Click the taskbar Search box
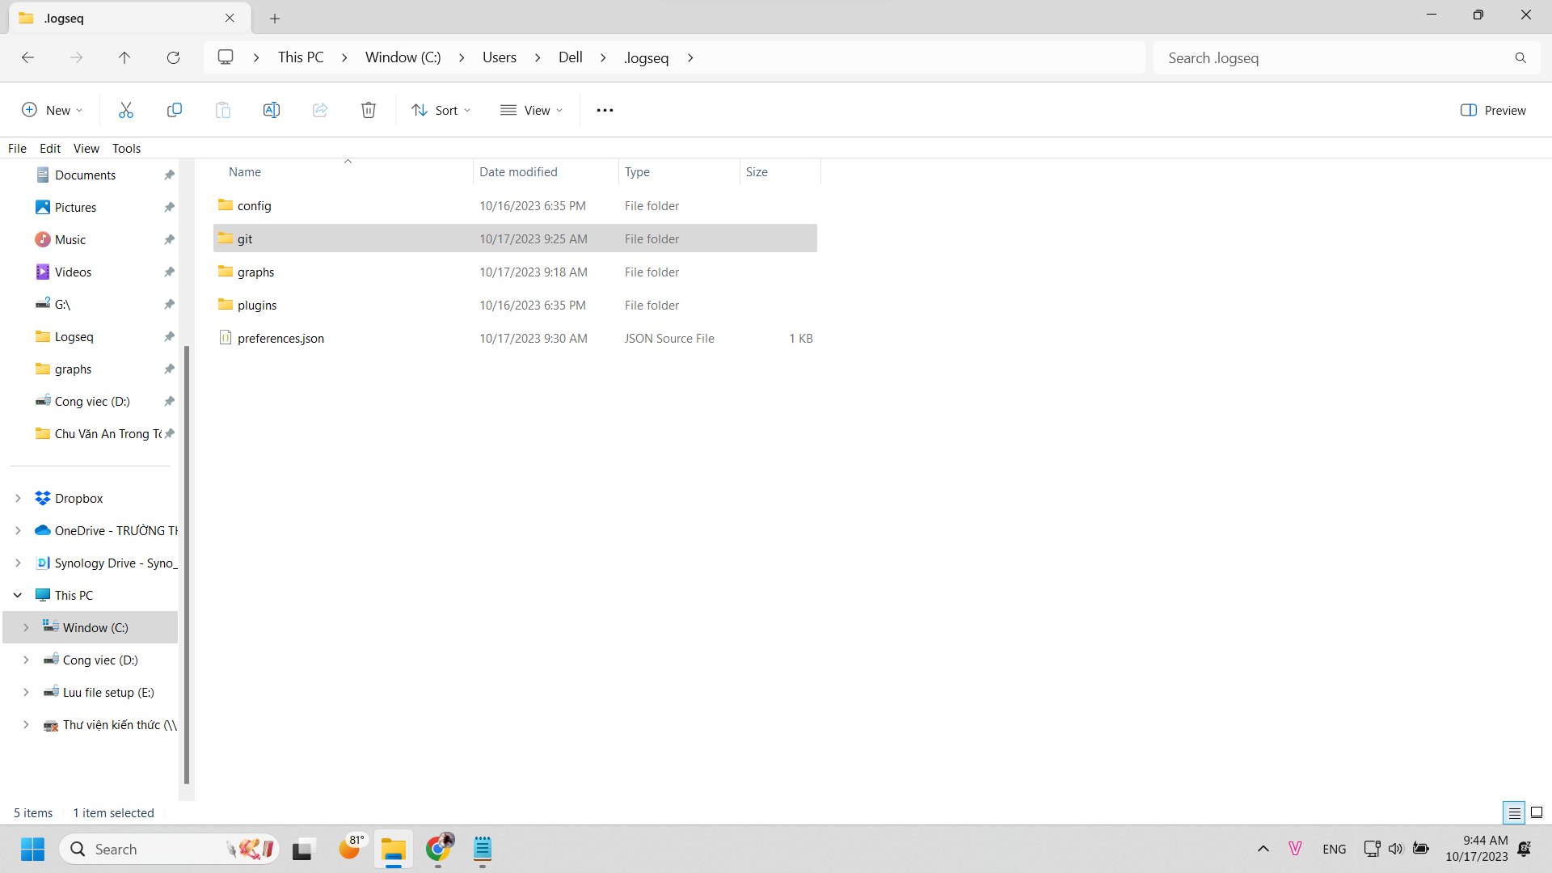Viewport: 1552px width, 873px height. (170, 849)
